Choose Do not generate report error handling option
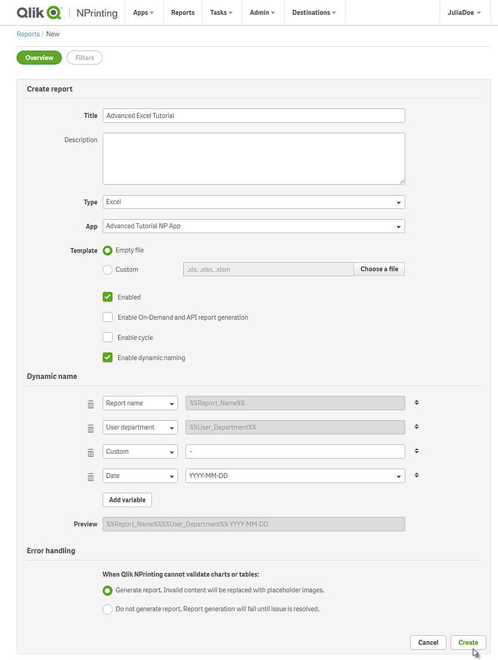This screenshot has width=498, height=660. (x=107, y=609)
